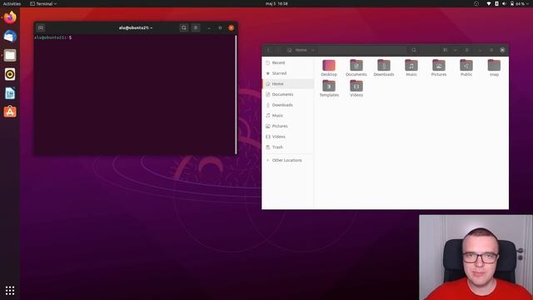Select Downloads in Files sidebar
Screen dimensions: 533x300
click(288, 105)
